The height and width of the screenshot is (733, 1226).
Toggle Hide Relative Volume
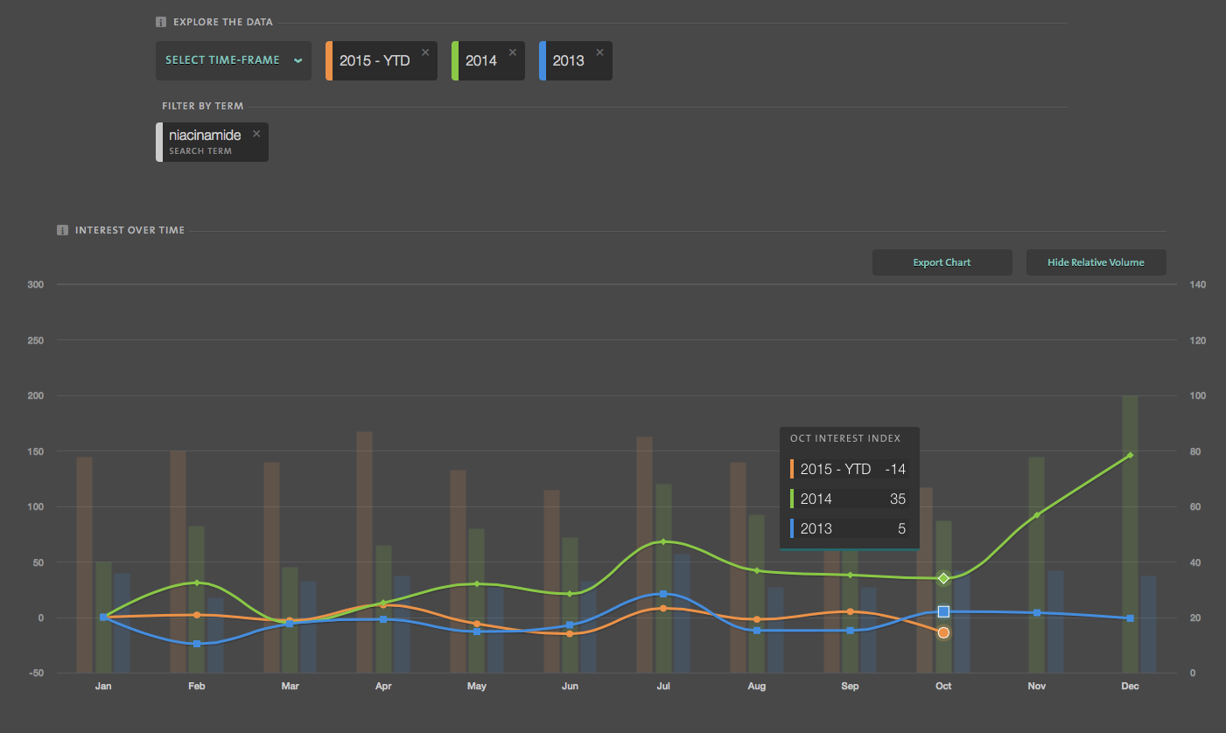tap(1096, 262)
